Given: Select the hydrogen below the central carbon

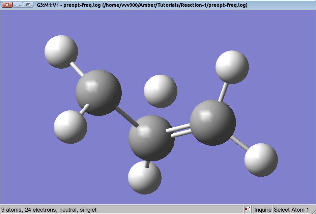Looking at the screenshot, I should click(x=145, y=178).
